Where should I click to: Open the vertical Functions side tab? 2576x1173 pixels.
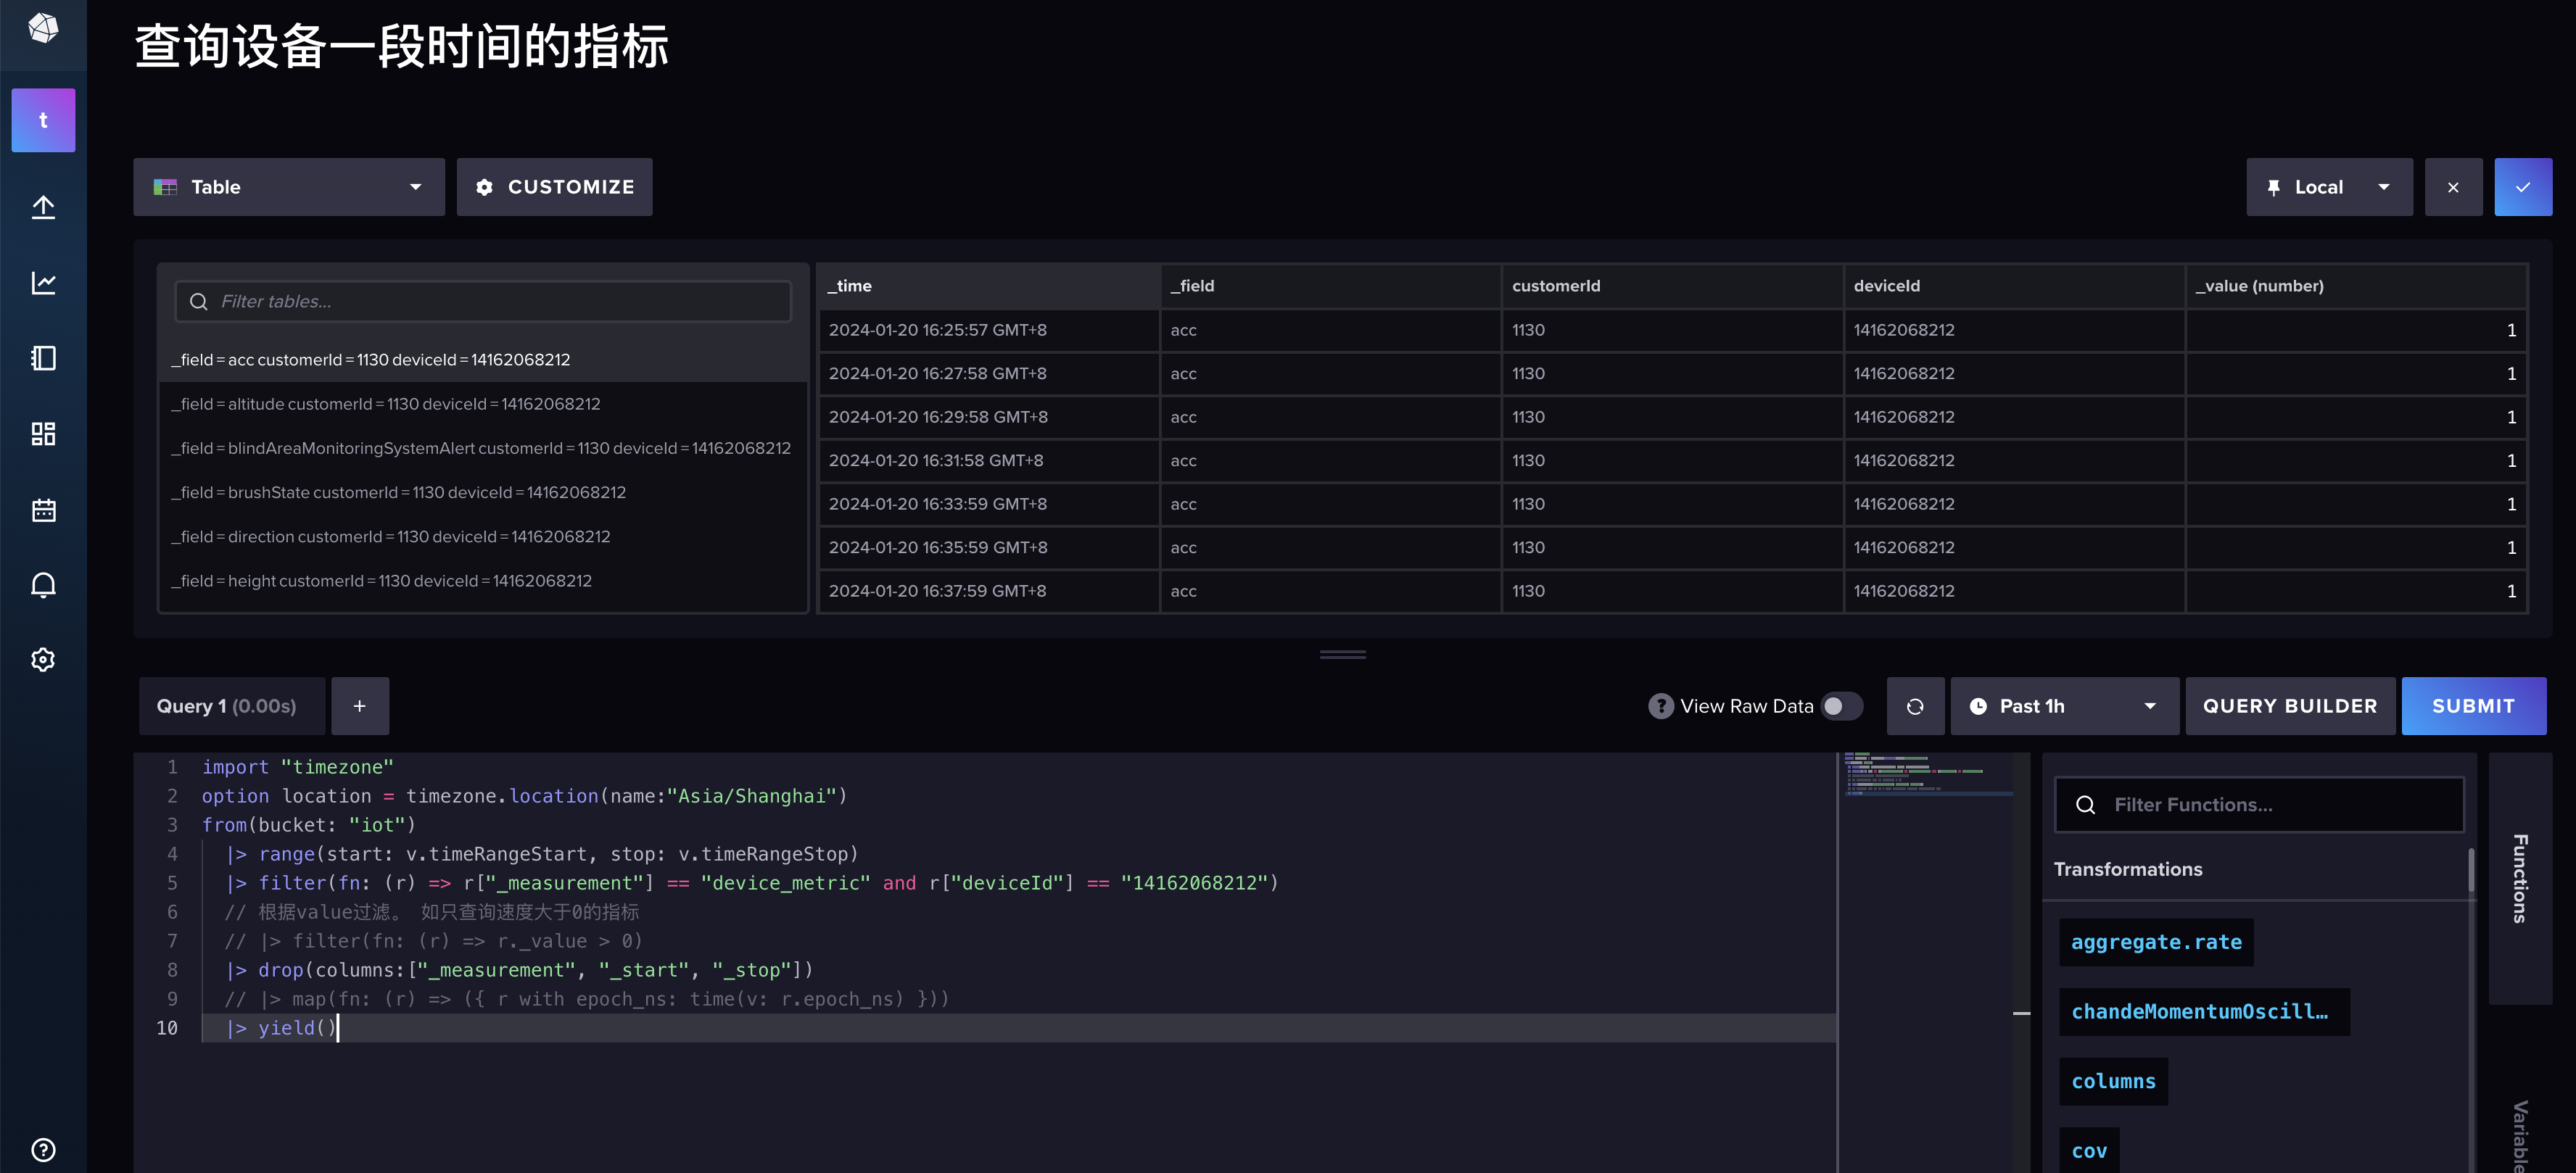(2520, 878)
